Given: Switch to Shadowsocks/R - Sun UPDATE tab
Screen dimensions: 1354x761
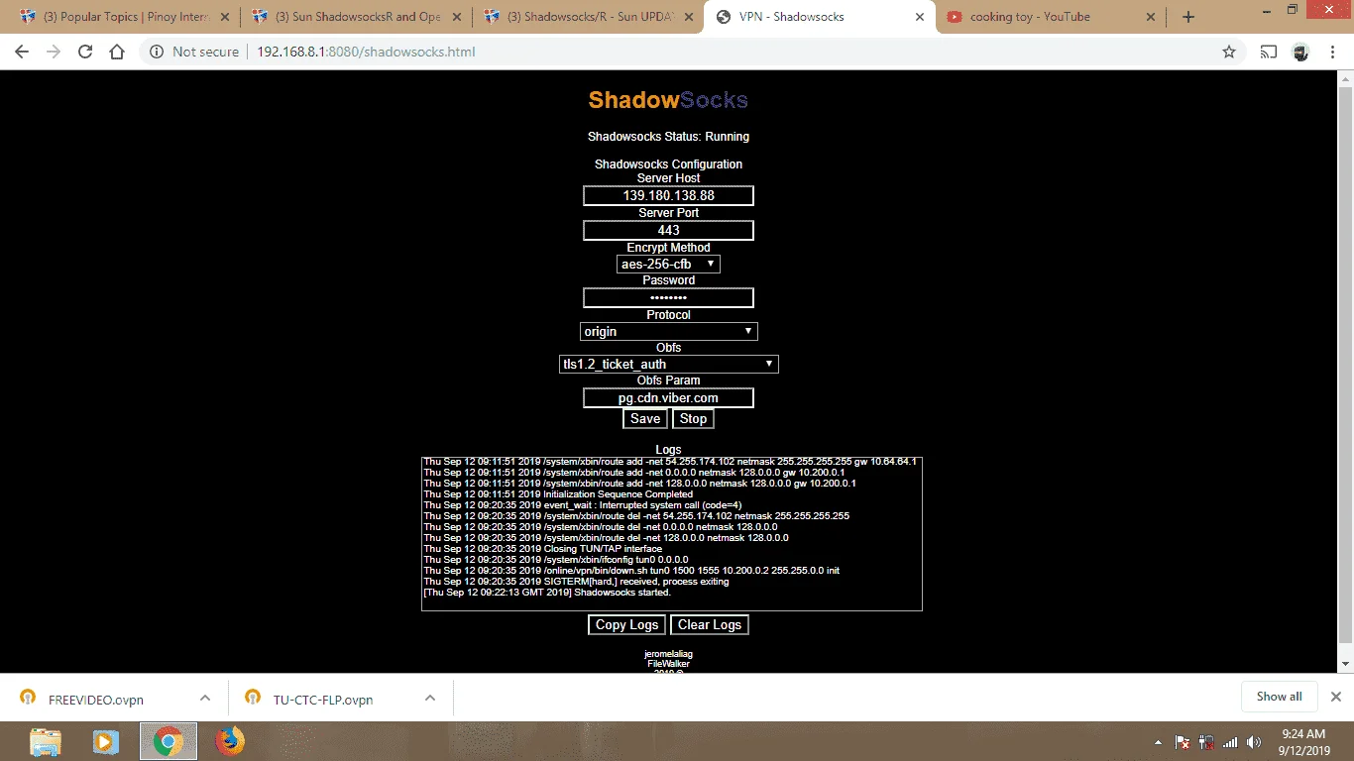Looking at the screenshot, I should pos(589,17).
